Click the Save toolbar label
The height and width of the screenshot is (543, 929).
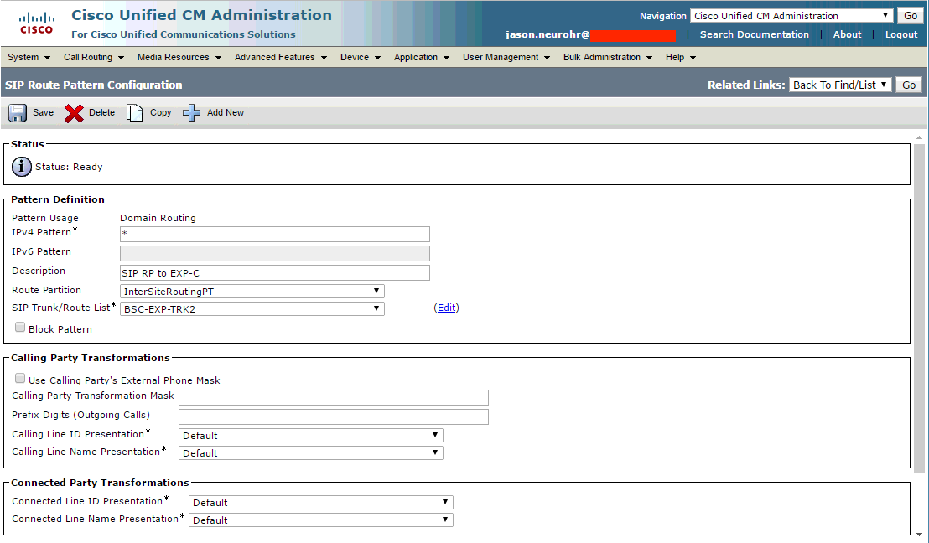click(x=44, y=112)
